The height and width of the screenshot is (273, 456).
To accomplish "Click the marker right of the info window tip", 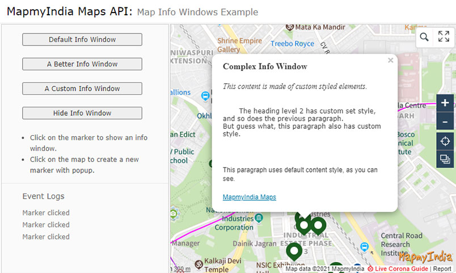I will tap(318, 226).
